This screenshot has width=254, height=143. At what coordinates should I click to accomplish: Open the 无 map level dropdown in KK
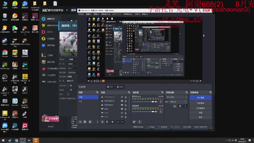70,68
